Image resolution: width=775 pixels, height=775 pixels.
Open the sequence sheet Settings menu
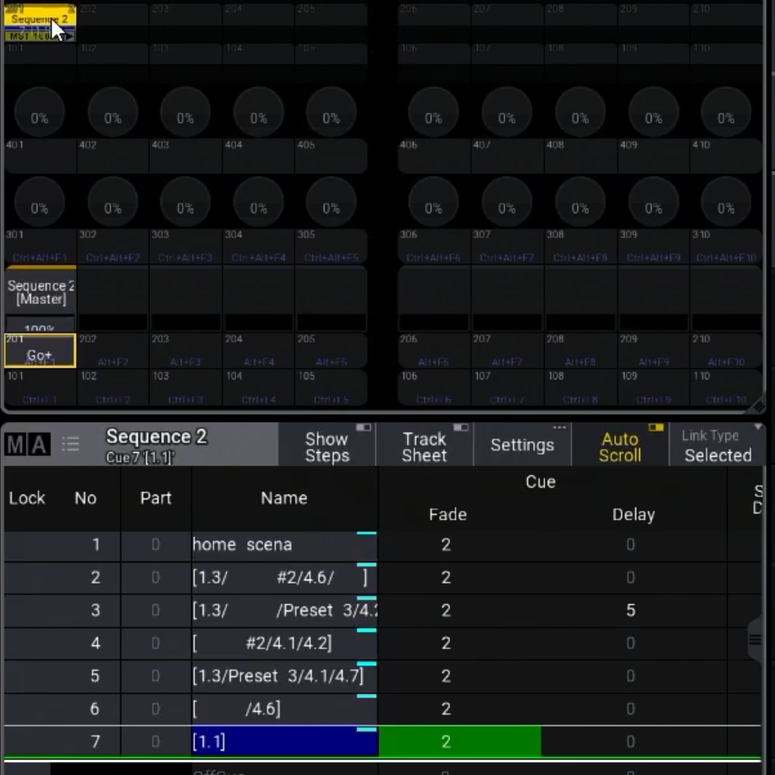click(x=522, y=446)
